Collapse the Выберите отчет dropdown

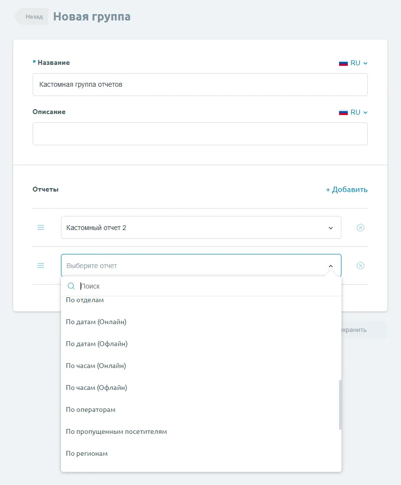(330, 266)
